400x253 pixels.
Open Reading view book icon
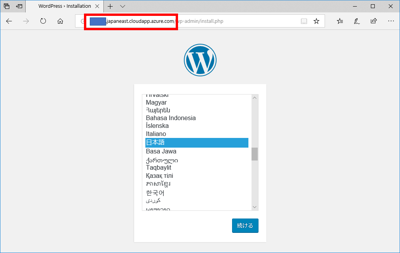(304, 21)
